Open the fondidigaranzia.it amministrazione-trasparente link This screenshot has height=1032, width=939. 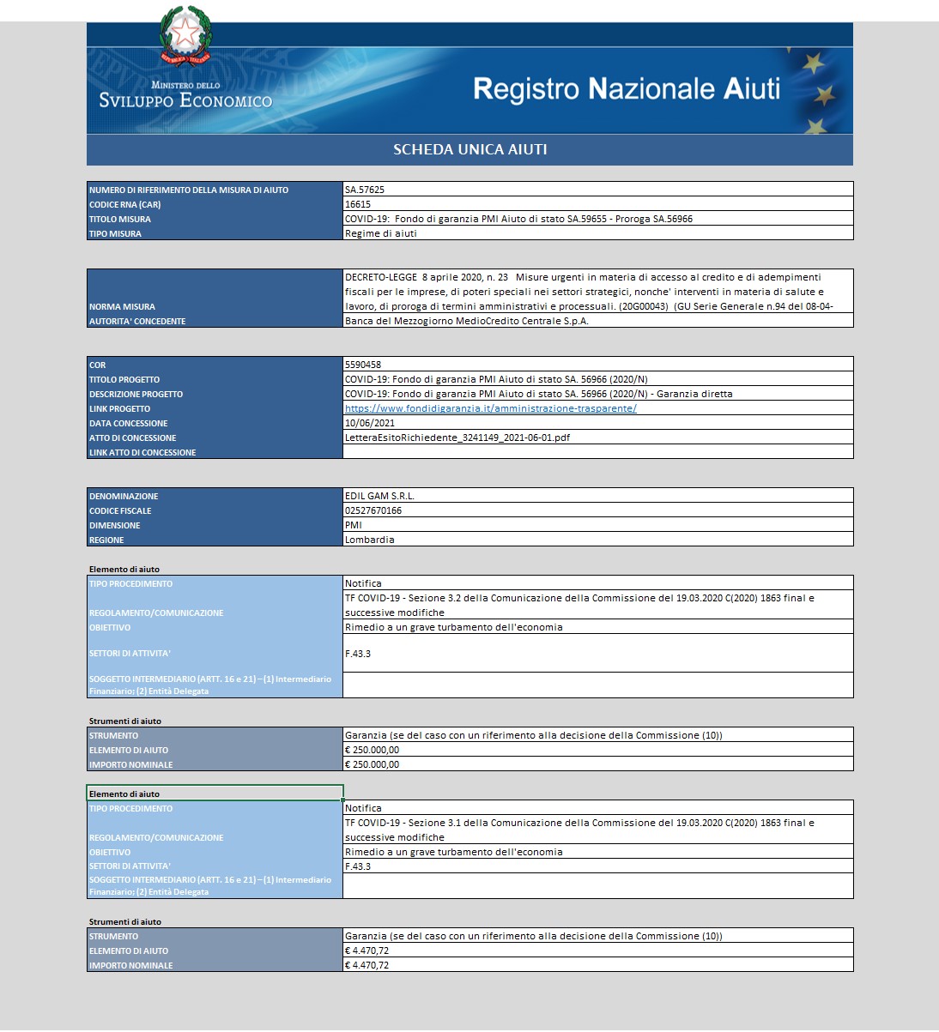click(x=490, y=408)
